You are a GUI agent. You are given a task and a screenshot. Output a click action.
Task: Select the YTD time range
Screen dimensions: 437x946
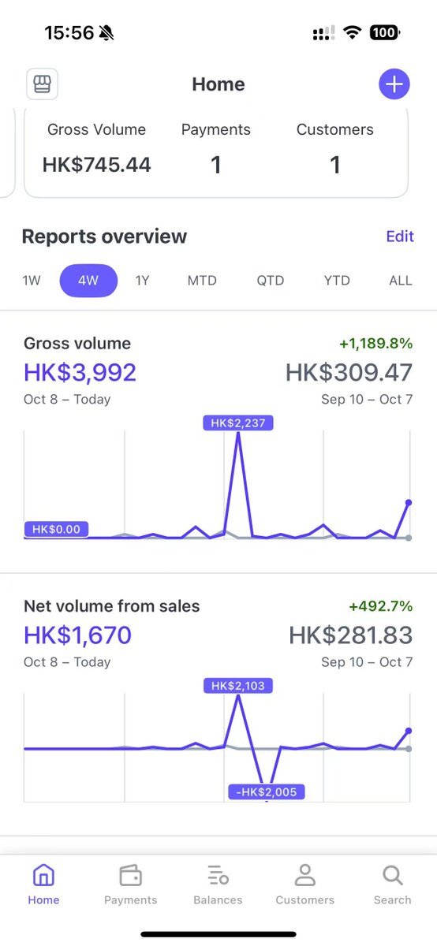click(337, 280)
